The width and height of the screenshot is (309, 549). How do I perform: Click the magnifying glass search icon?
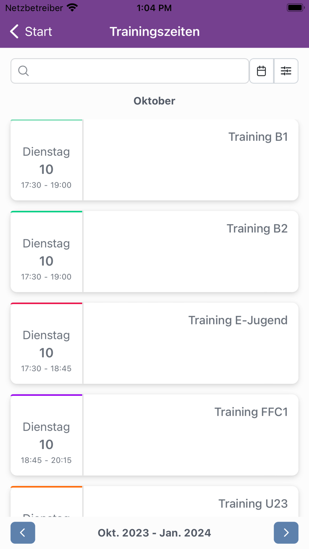pyautogui.click(x=23, y=71)
